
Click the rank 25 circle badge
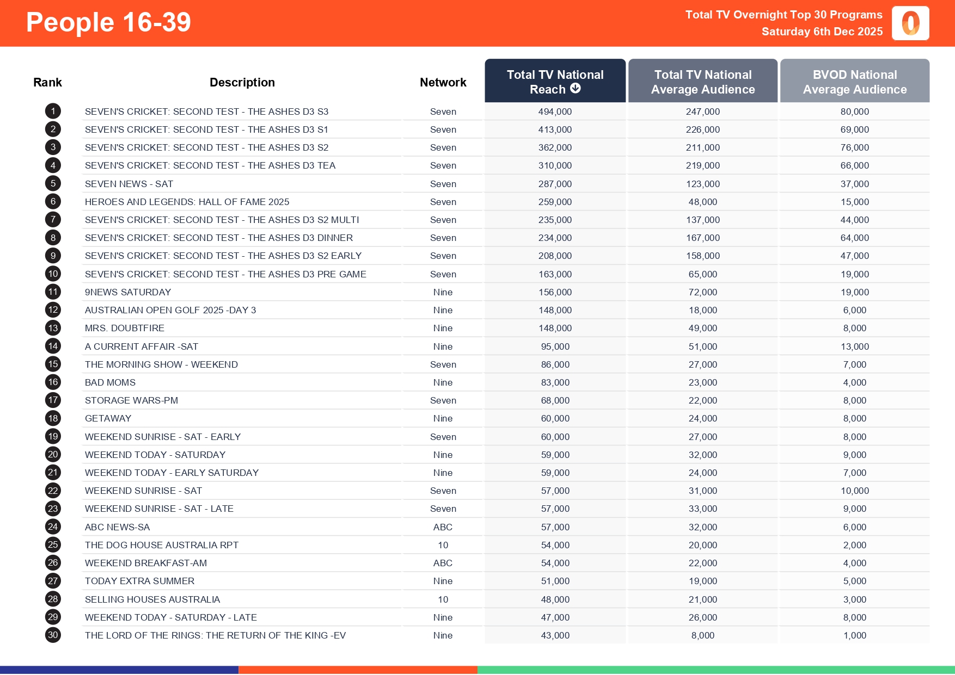(53, 545)
